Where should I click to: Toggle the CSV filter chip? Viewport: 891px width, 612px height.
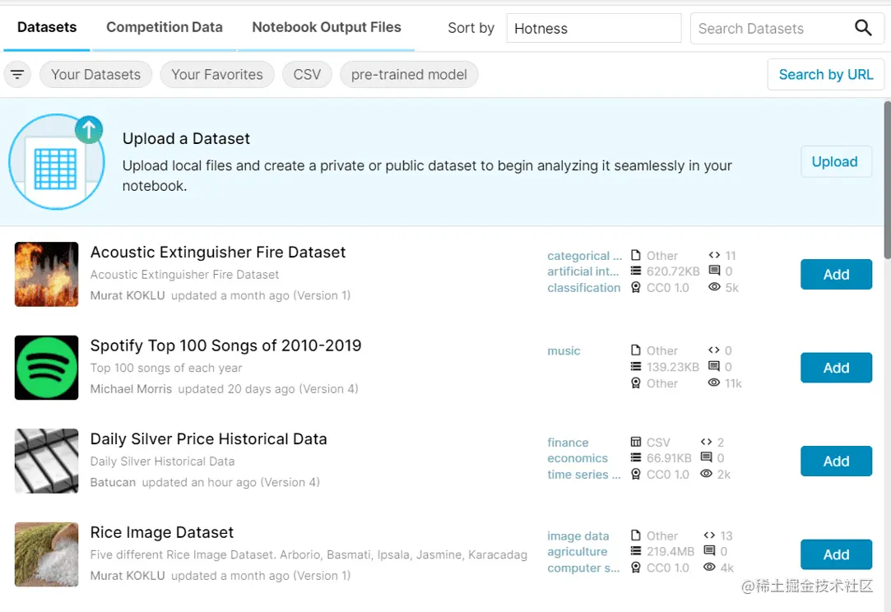click(307, 74)
